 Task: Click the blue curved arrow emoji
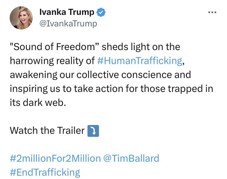(x=93, y=131)
